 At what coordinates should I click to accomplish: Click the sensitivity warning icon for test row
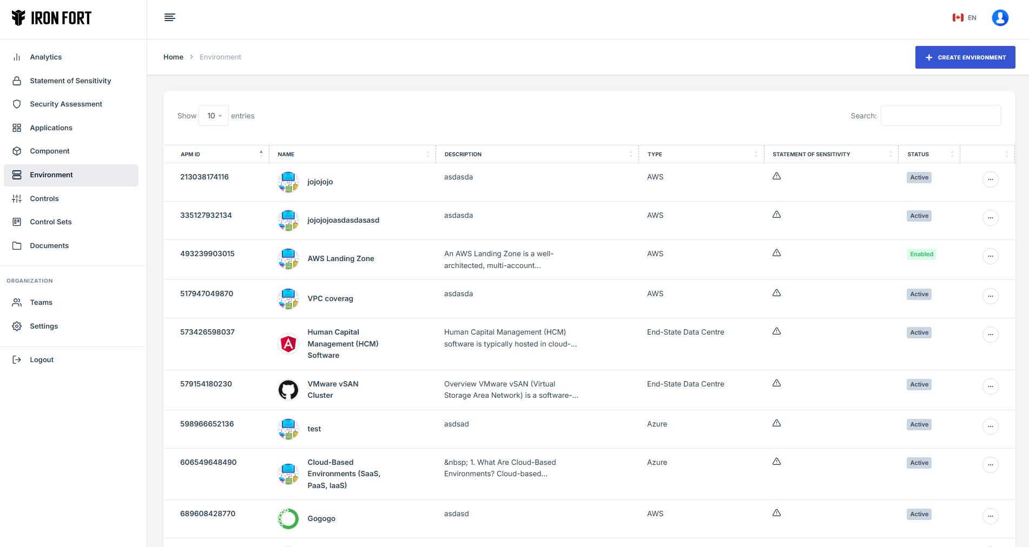[x=776, y=423]
